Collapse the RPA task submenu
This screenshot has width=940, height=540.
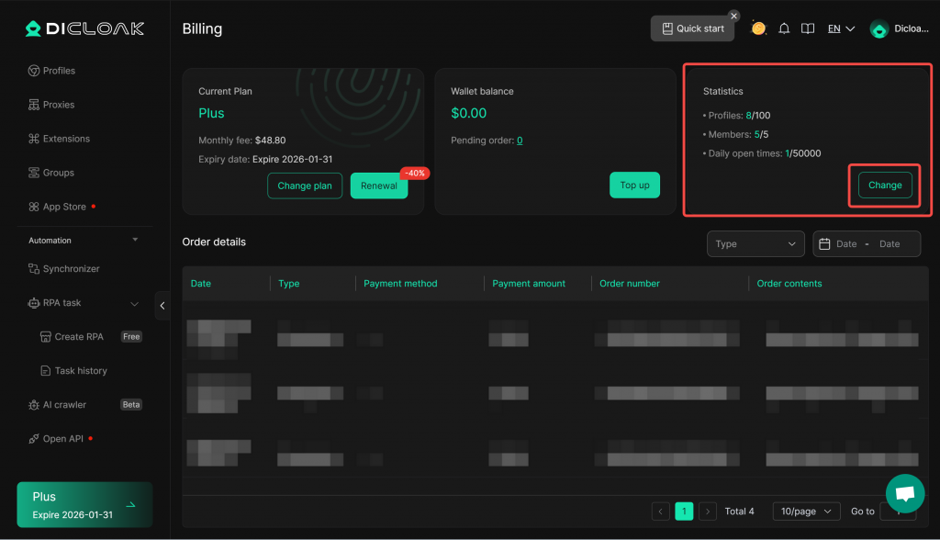coord(134,303)
